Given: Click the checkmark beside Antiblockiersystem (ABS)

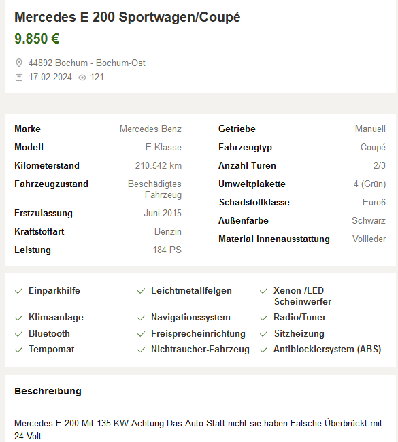Looking at the screenshot, I should pos(263,350).
